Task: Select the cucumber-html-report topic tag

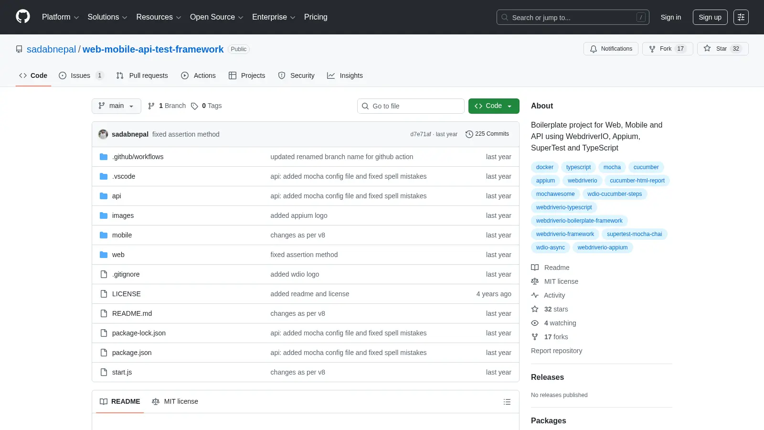Action: 637,181
